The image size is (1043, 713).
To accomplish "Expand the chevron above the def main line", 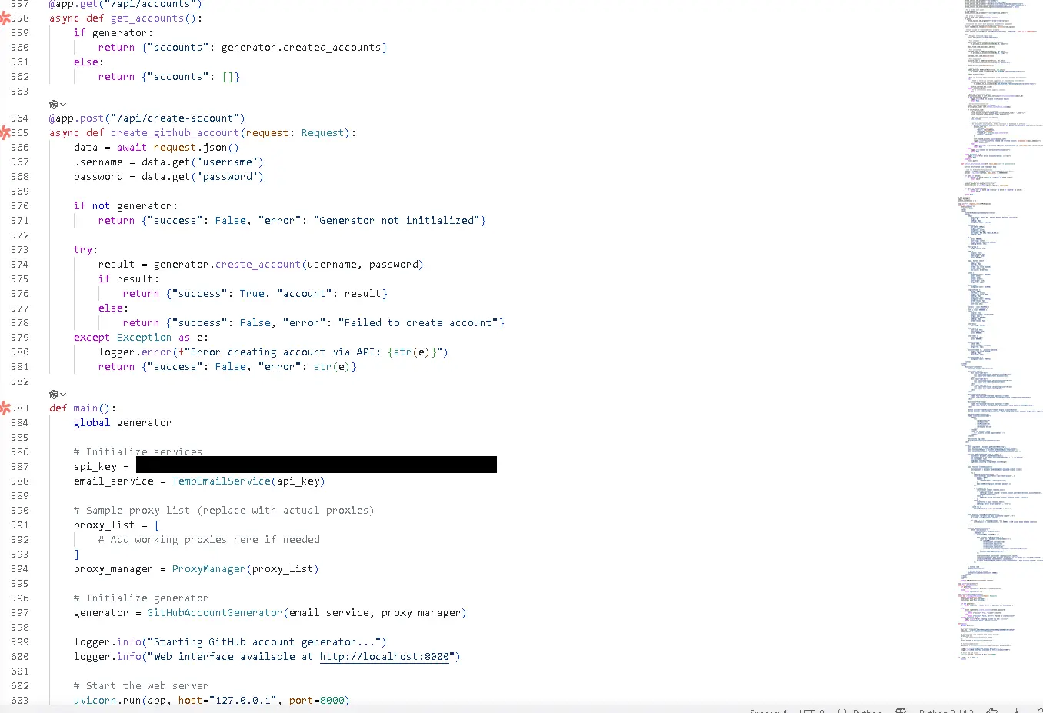I will click(x=63, y=394).
